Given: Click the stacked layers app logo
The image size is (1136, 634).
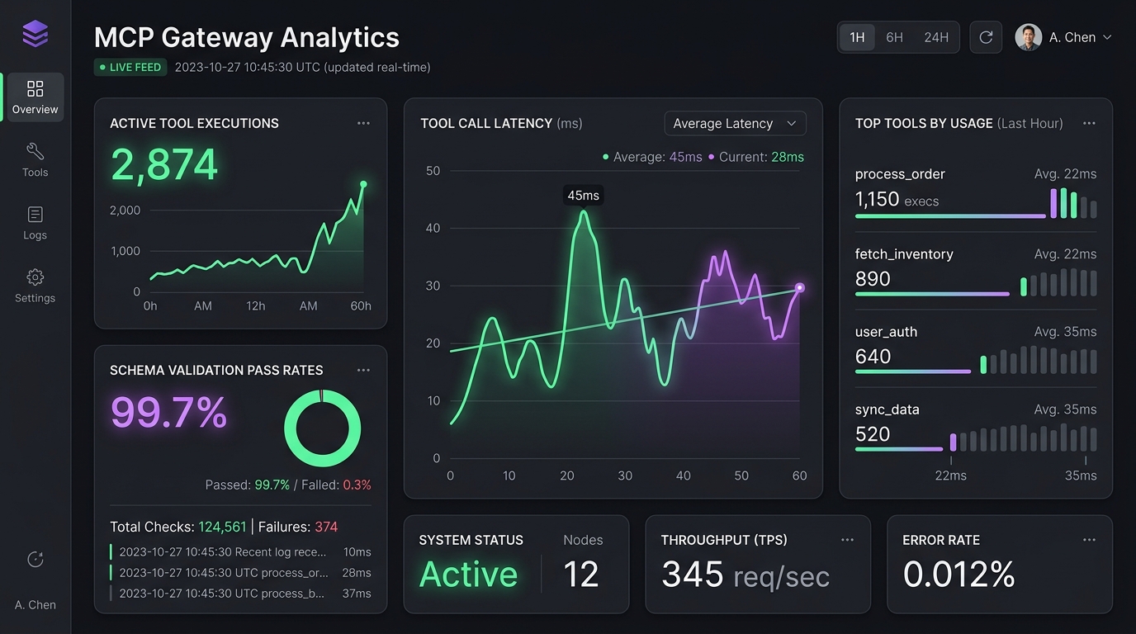Looking at the screenshot, I should click(35, 34).
